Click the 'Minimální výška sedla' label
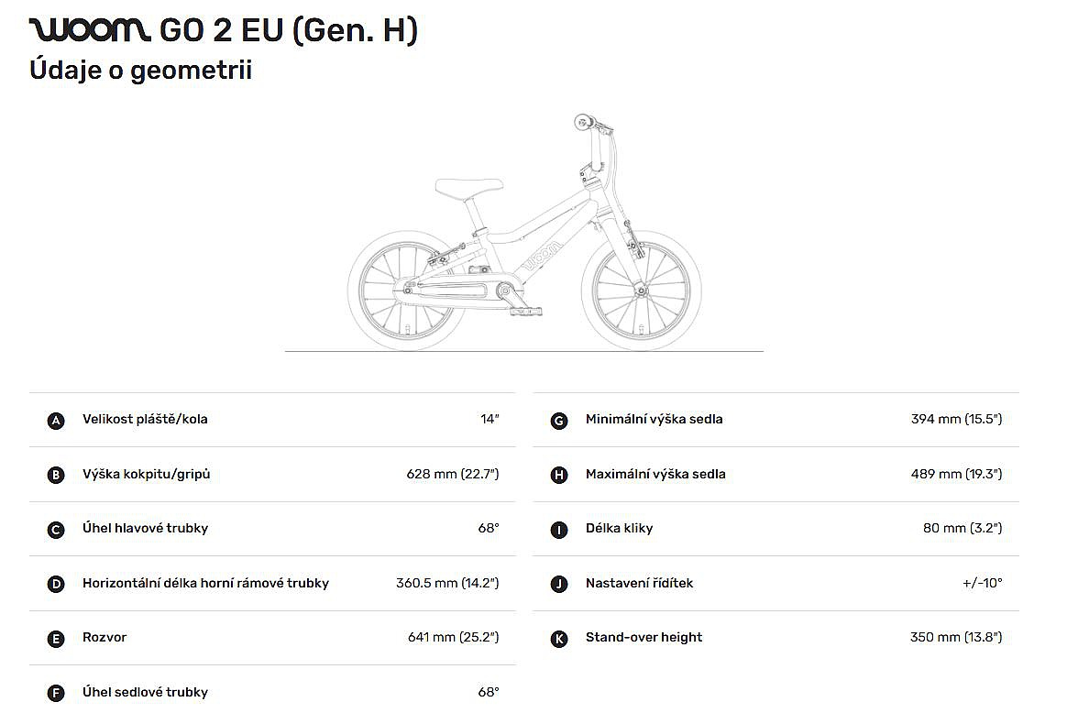Screen dimensions: 1078x713 [654, 420]
